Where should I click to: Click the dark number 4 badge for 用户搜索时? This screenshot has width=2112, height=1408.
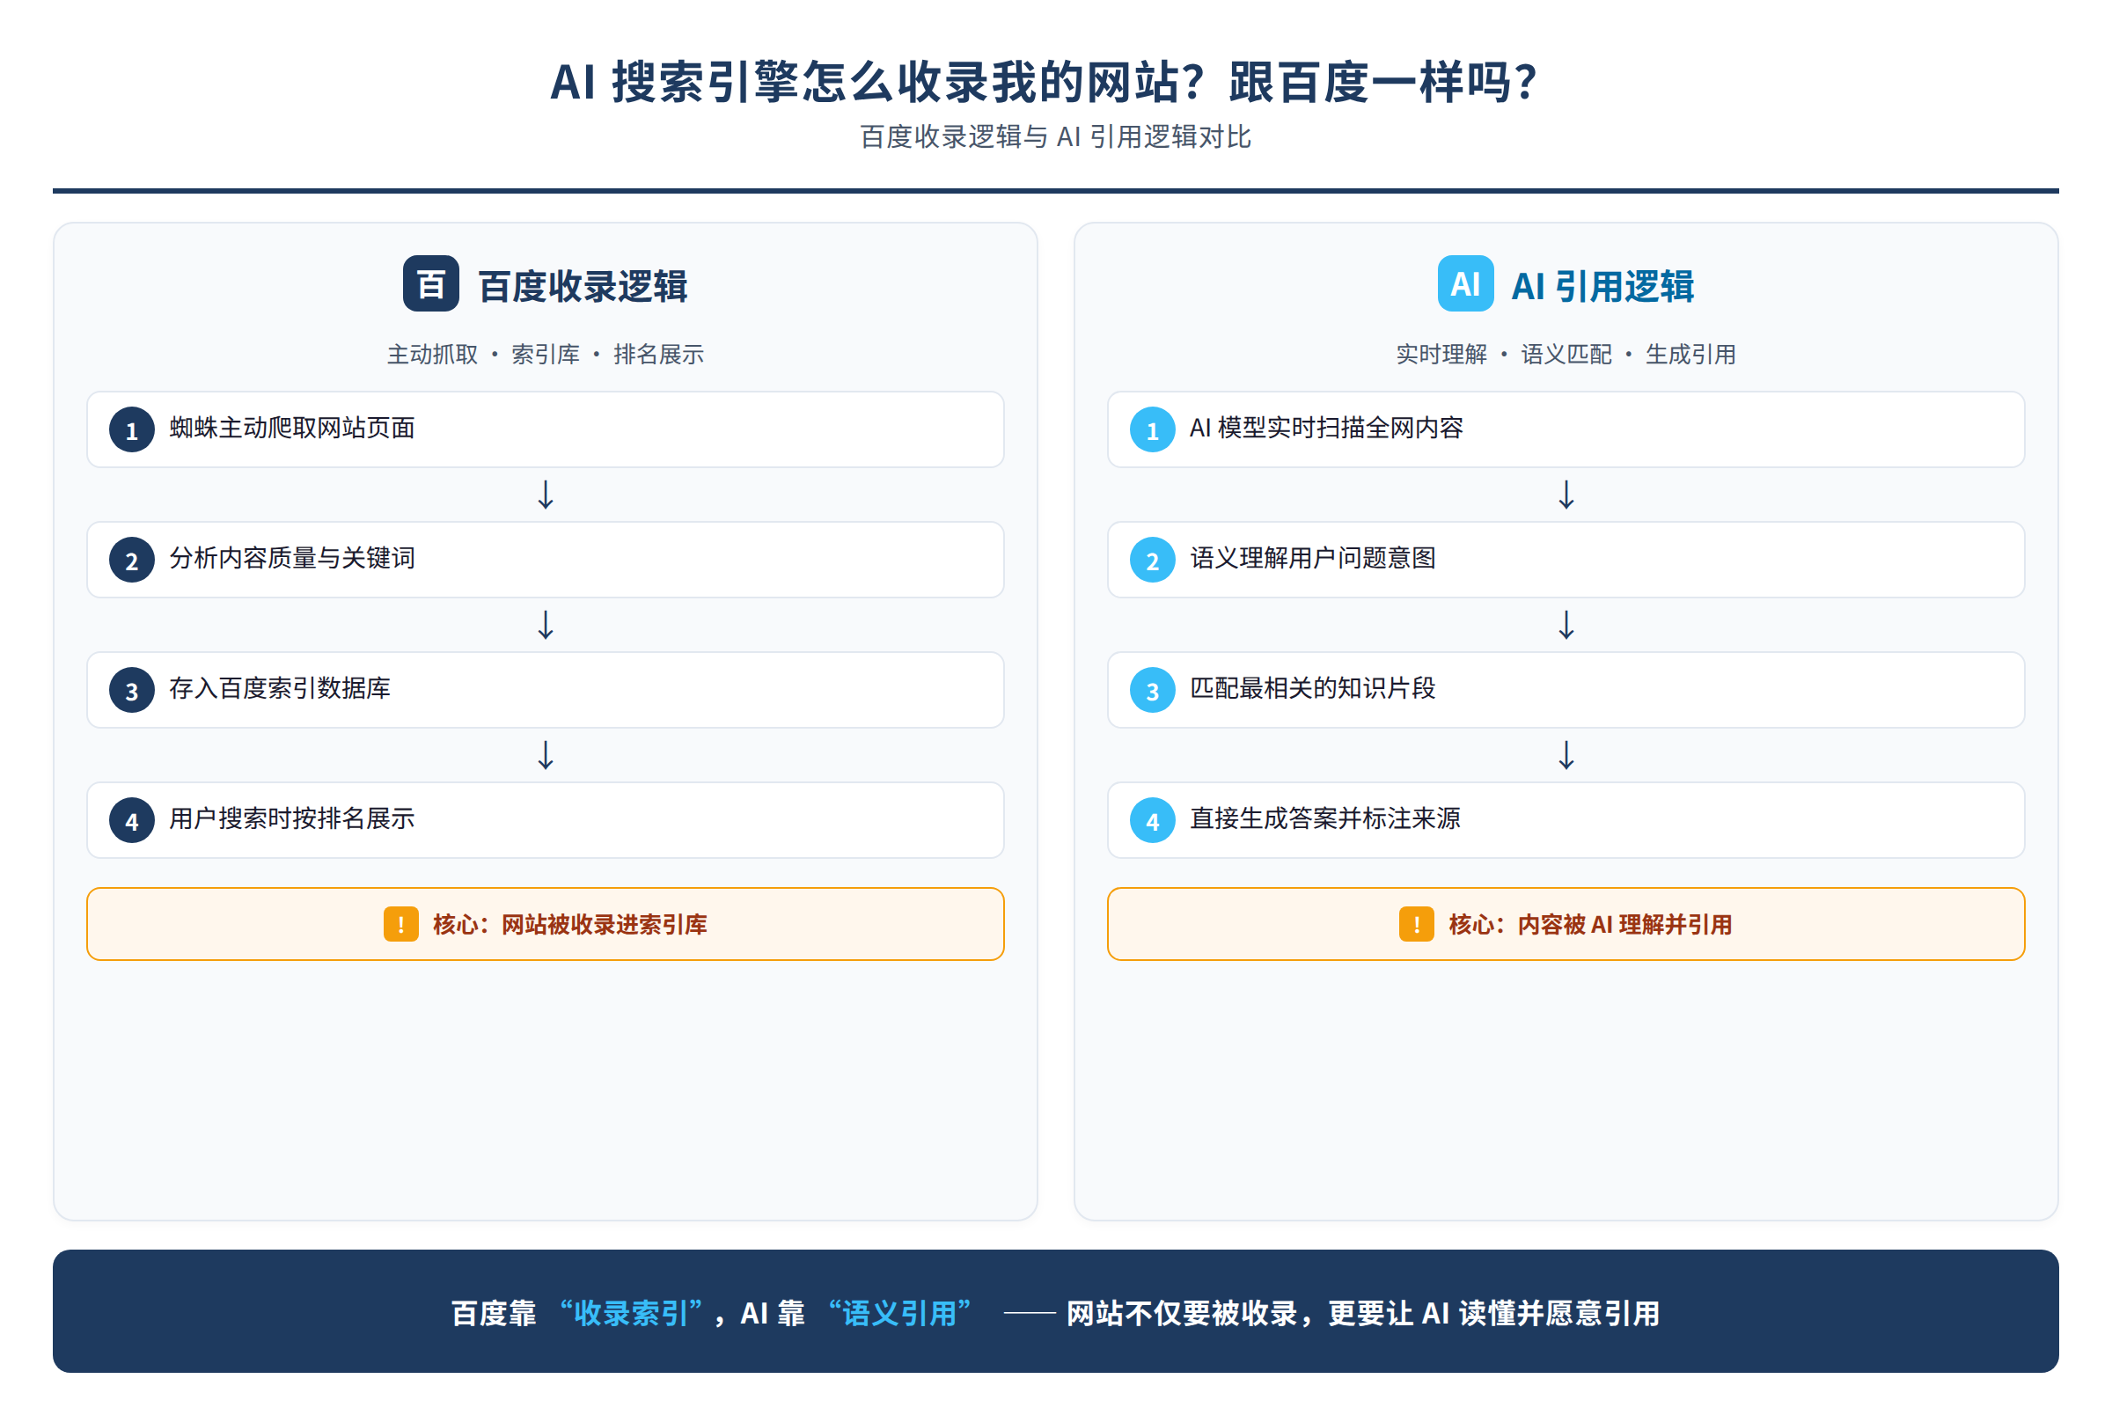132,820
